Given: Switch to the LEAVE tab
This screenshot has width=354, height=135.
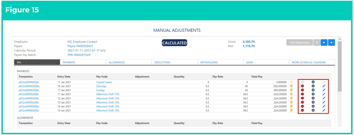Looking at the screenshot, I should click(266, 62).
